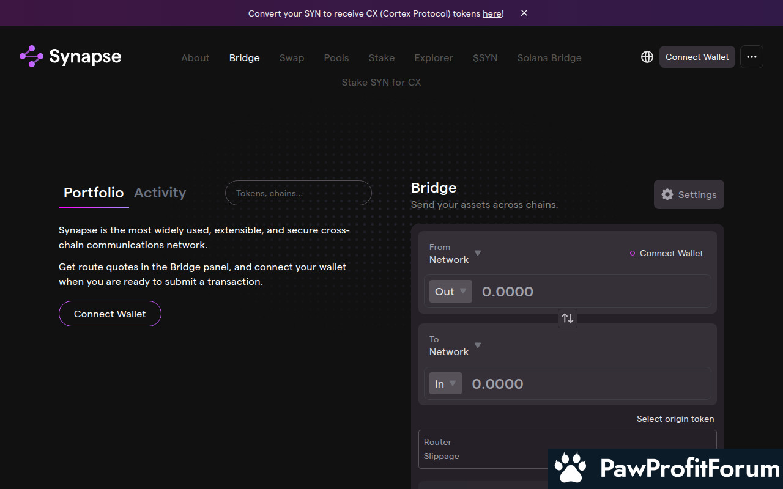
Task: Click 'Send your assets across chains.' text
Action: point(484,205)
